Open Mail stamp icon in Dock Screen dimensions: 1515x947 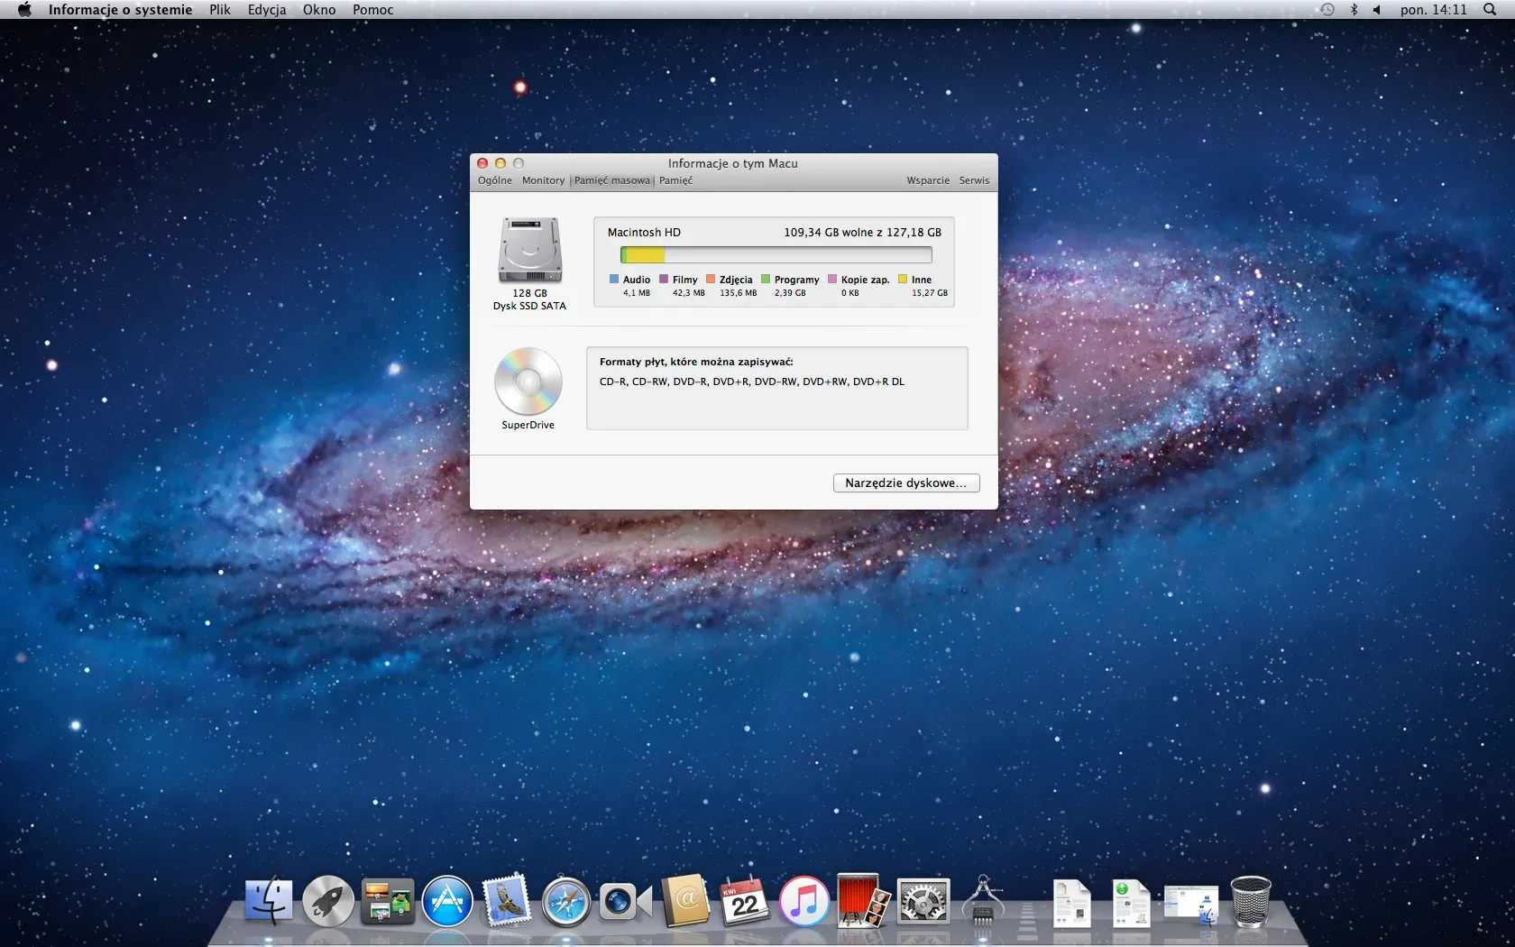(507, 902)
